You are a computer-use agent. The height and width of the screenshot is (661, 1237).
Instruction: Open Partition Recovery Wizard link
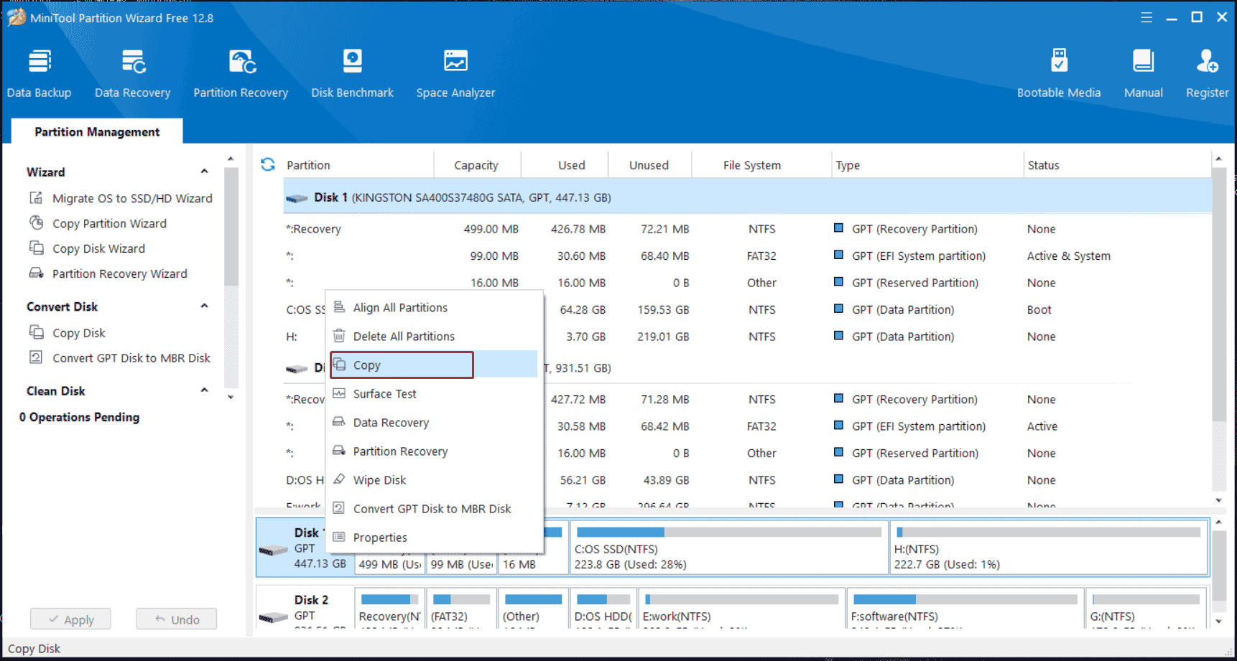click(x=119, y=273)
